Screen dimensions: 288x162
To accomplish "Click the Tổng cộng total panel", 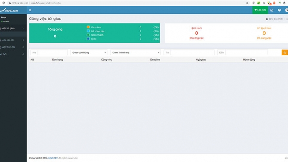I will point(55,33).
